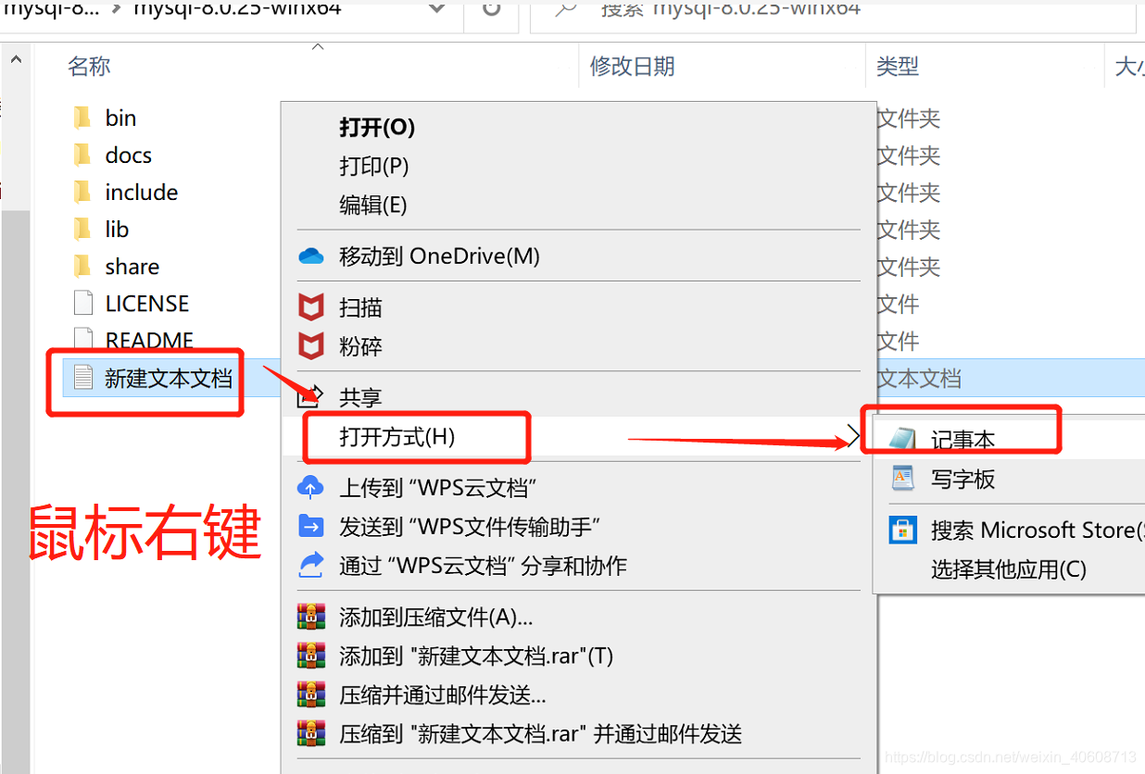This screenshot has height=774, width=1145.
Task: Select the folder name bin
Action: pos(120,118)
